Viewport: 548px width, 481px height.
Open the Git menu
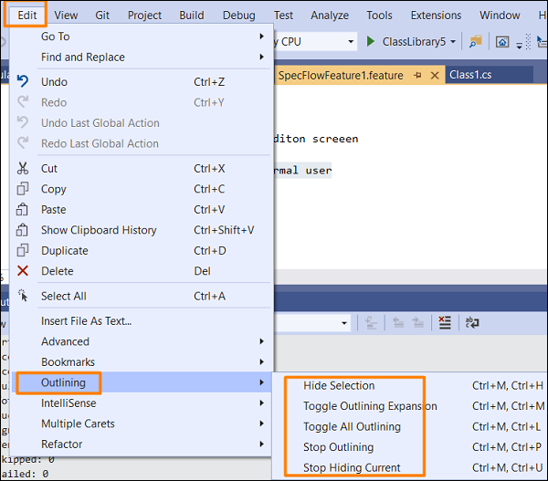point(102,15)
